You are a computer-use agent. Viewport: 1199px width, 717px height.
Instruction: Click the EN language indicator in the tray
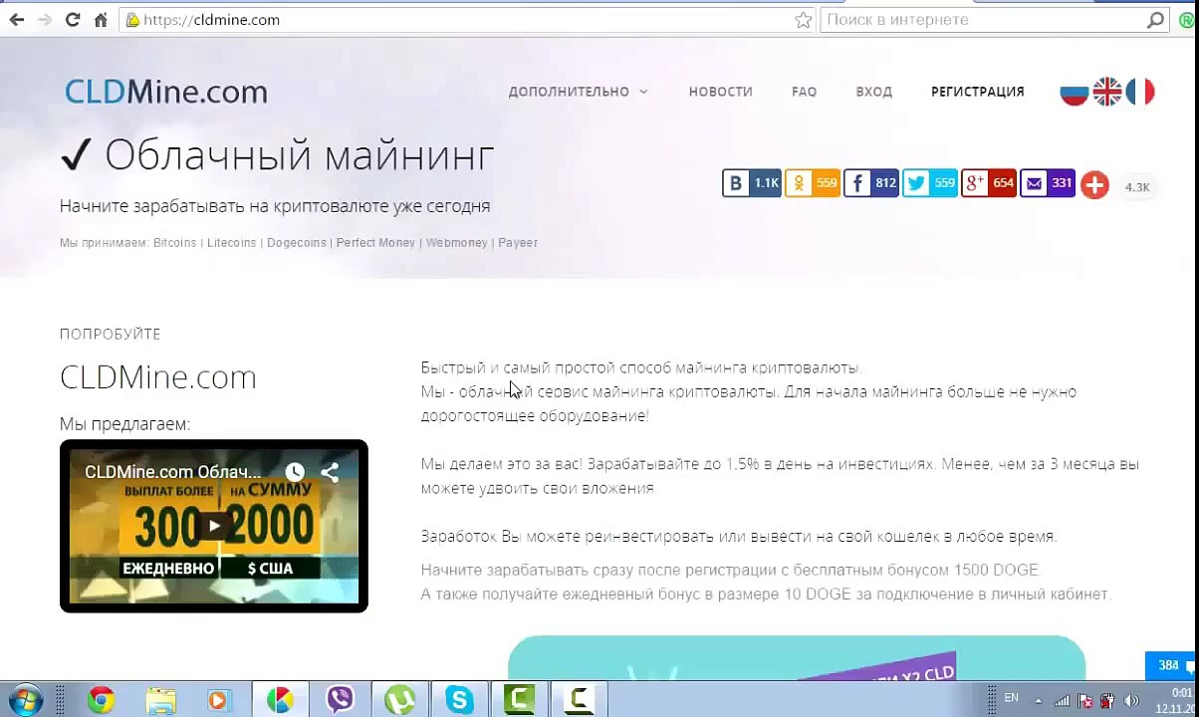(x=1011, y=697)
